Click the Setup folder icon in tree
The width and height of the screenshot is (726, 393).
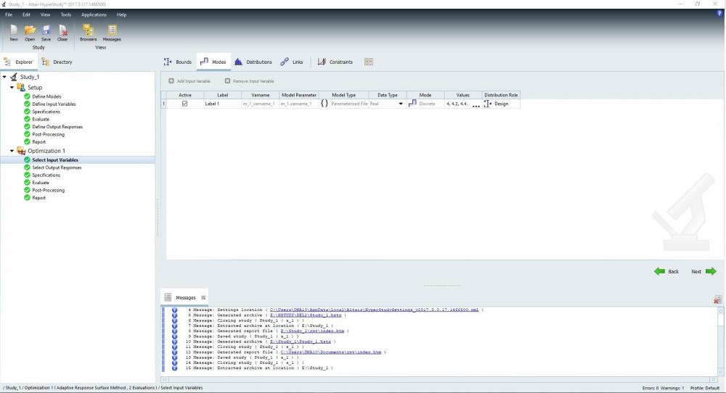[x=21, y=87]
